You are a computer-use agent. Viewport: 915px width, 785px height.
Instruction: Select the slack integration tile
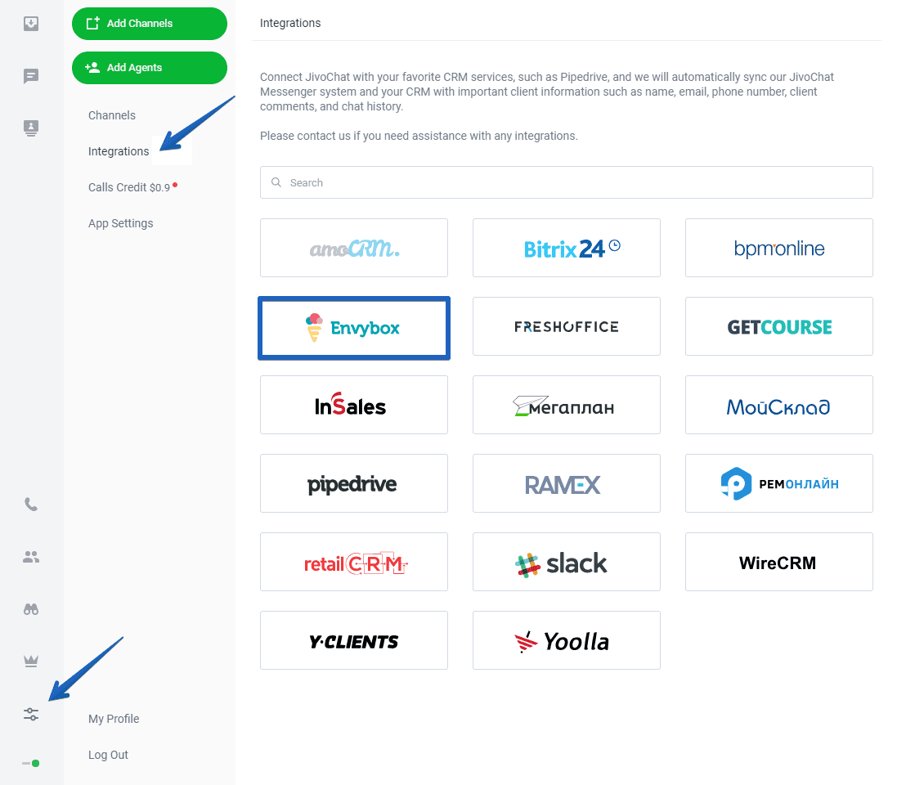click(566, 562)
